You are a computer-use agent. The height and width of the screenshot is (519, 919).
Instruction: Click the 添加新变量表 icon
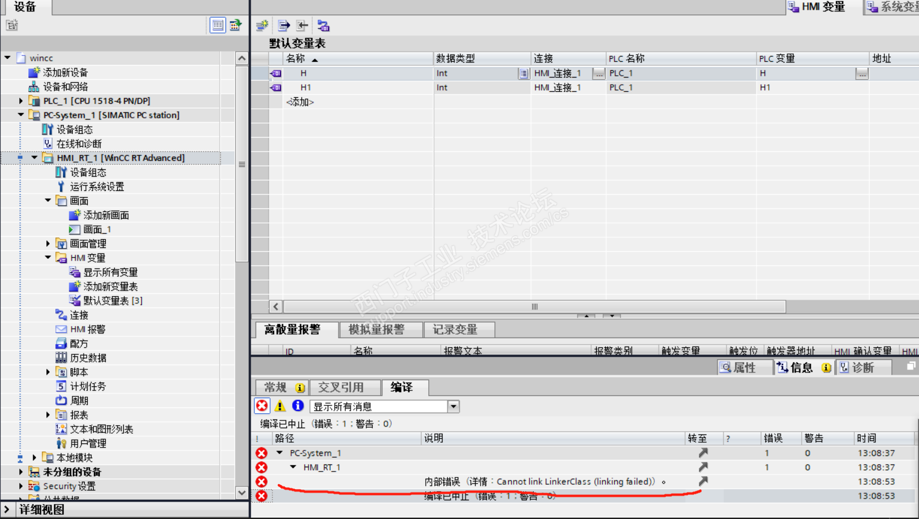pyautogui.click(x=75, y=287)
